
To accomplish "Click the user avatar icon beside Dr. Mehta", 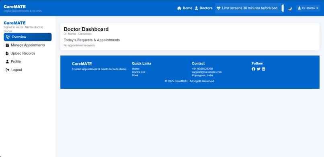I will pyautogui.click(x=299, y=8).
